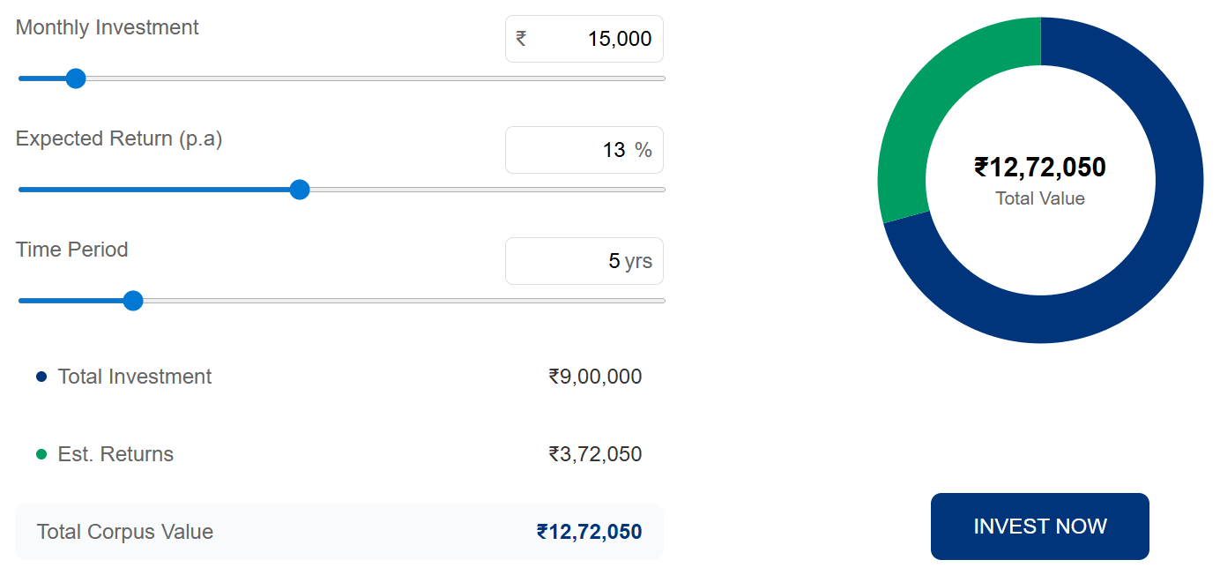This screenshot has width=1220, height=575.
Task: Click the Total Corpus Value row
Action: [339, 532]
